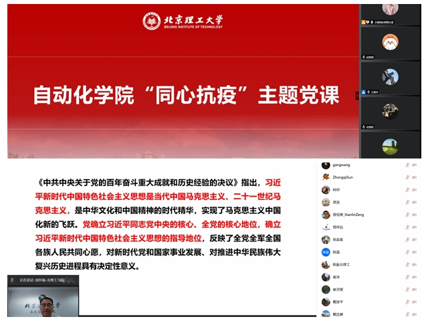Image resolution: width=428 pixels, height=321 pixels.
Task: Click the rabbit avatar participant tile
Action: click(390, 42)
